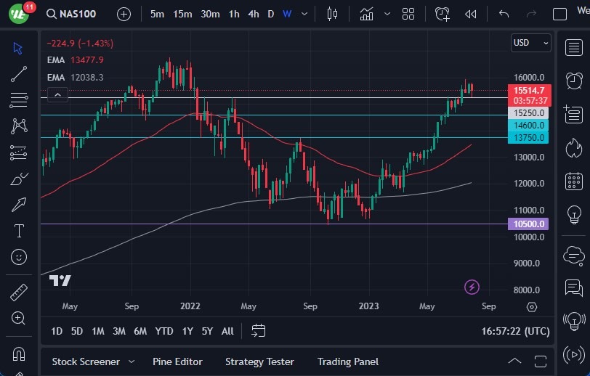
Task: Open the indicators menu
Action: click(368, 14)
